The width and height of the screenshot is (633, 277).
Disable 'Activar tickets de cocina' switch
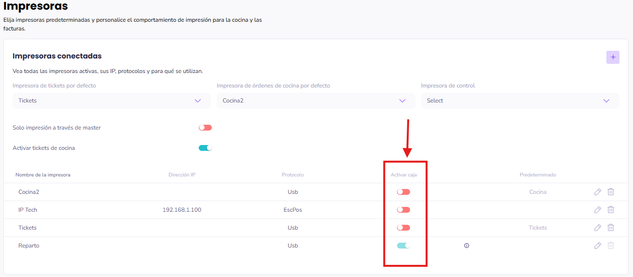(205, 148)
